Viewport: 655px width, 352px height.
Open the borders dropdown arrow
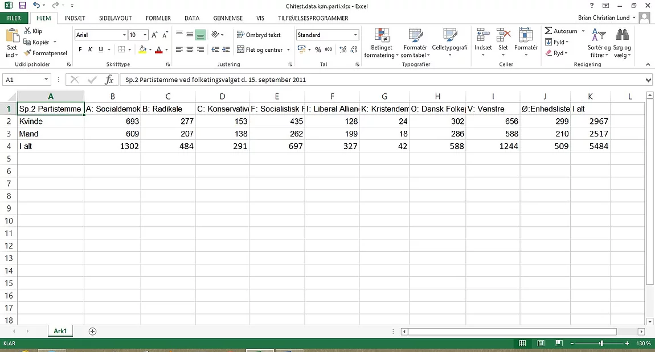pyautogui.click(x=129, y=49)
